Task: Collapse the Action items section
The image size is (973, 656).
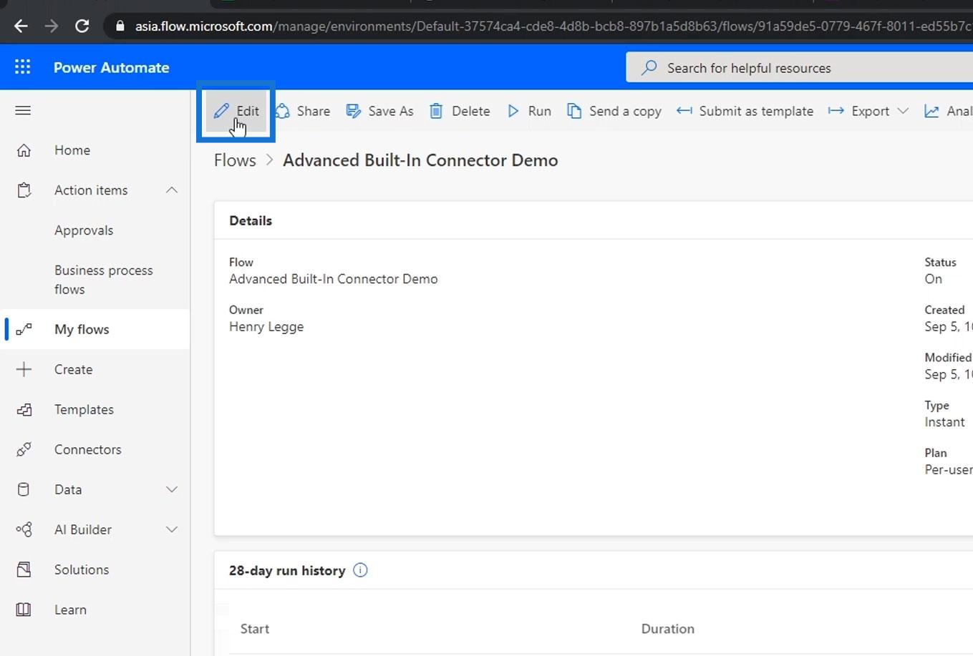Action: coord(172,190)
